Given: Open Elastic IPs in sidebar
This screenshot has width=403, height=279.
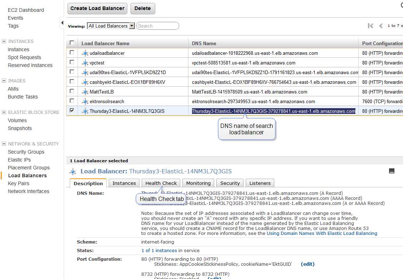Looking at the screenshot, I should 19,160.
